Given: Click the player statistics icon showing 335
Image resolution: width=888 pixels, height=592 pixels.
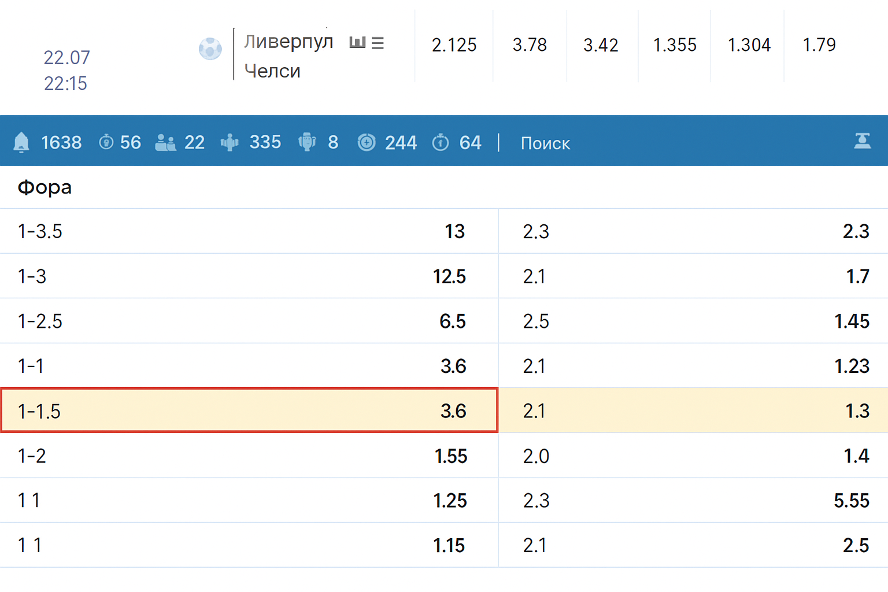Looking at the screenshot, I should click(230, 142).
